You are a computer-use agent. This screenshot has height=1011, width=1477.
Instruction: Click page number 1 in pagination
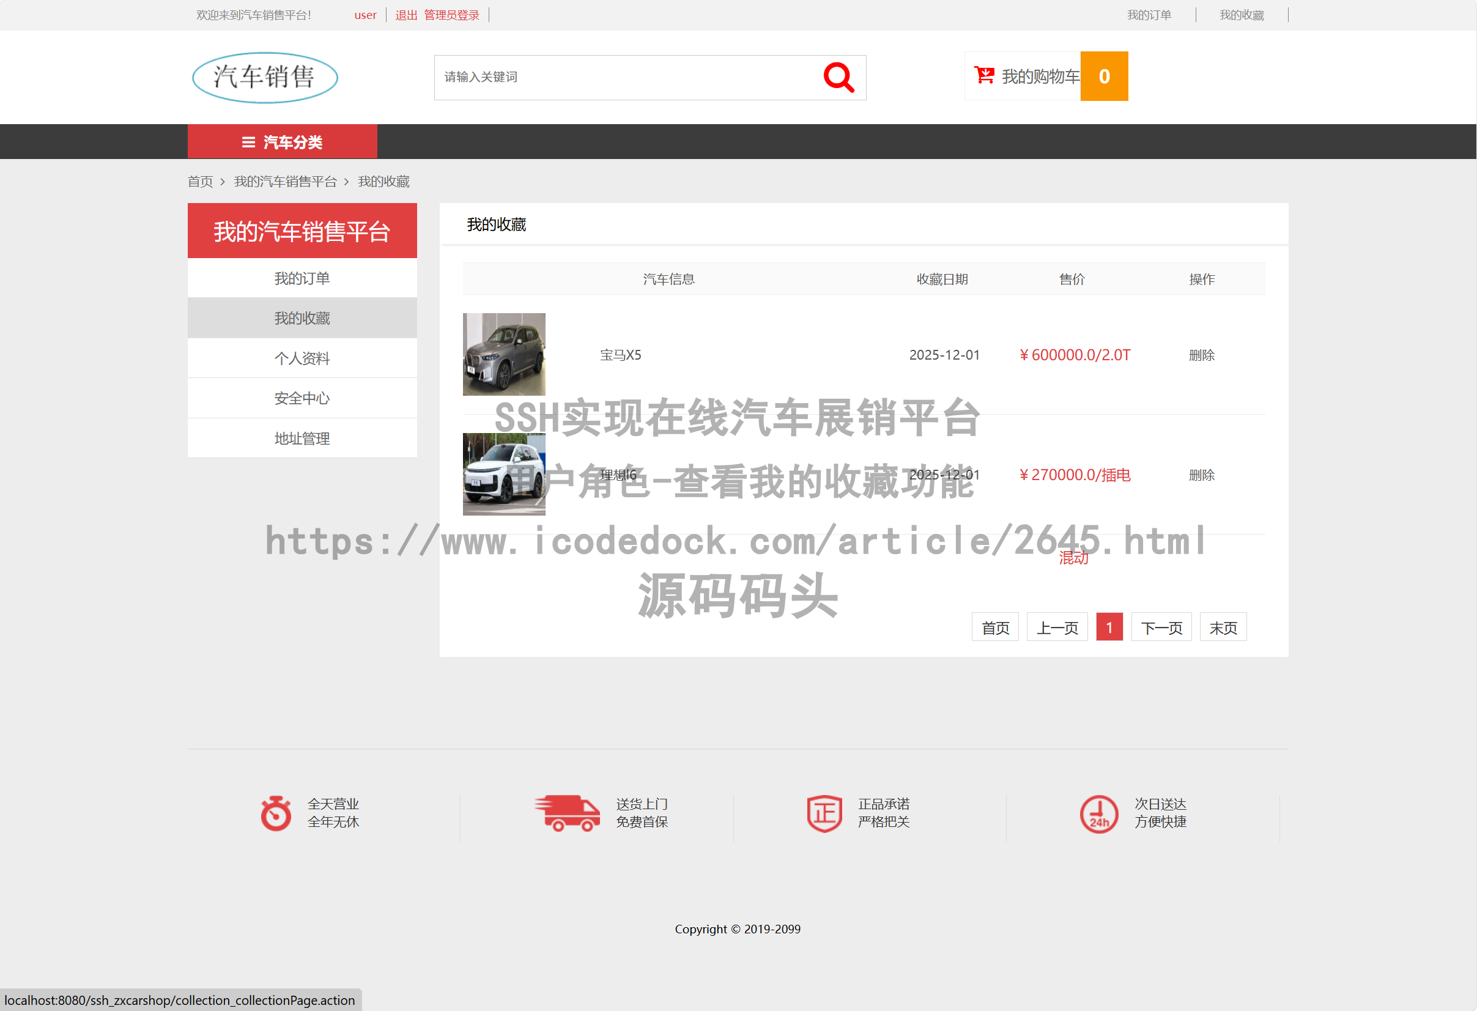pyautogui.click(x=1109, y=627)
